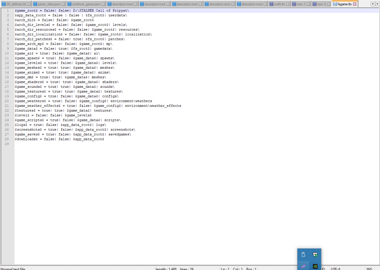Click the NVIDIA settings icon in the system tray
Image resolution: width=380 pixels, height=270 pixels.
coord(315,266)
